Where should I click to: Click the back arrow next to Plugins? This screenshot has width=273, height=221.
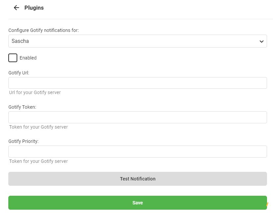(16, 8)
